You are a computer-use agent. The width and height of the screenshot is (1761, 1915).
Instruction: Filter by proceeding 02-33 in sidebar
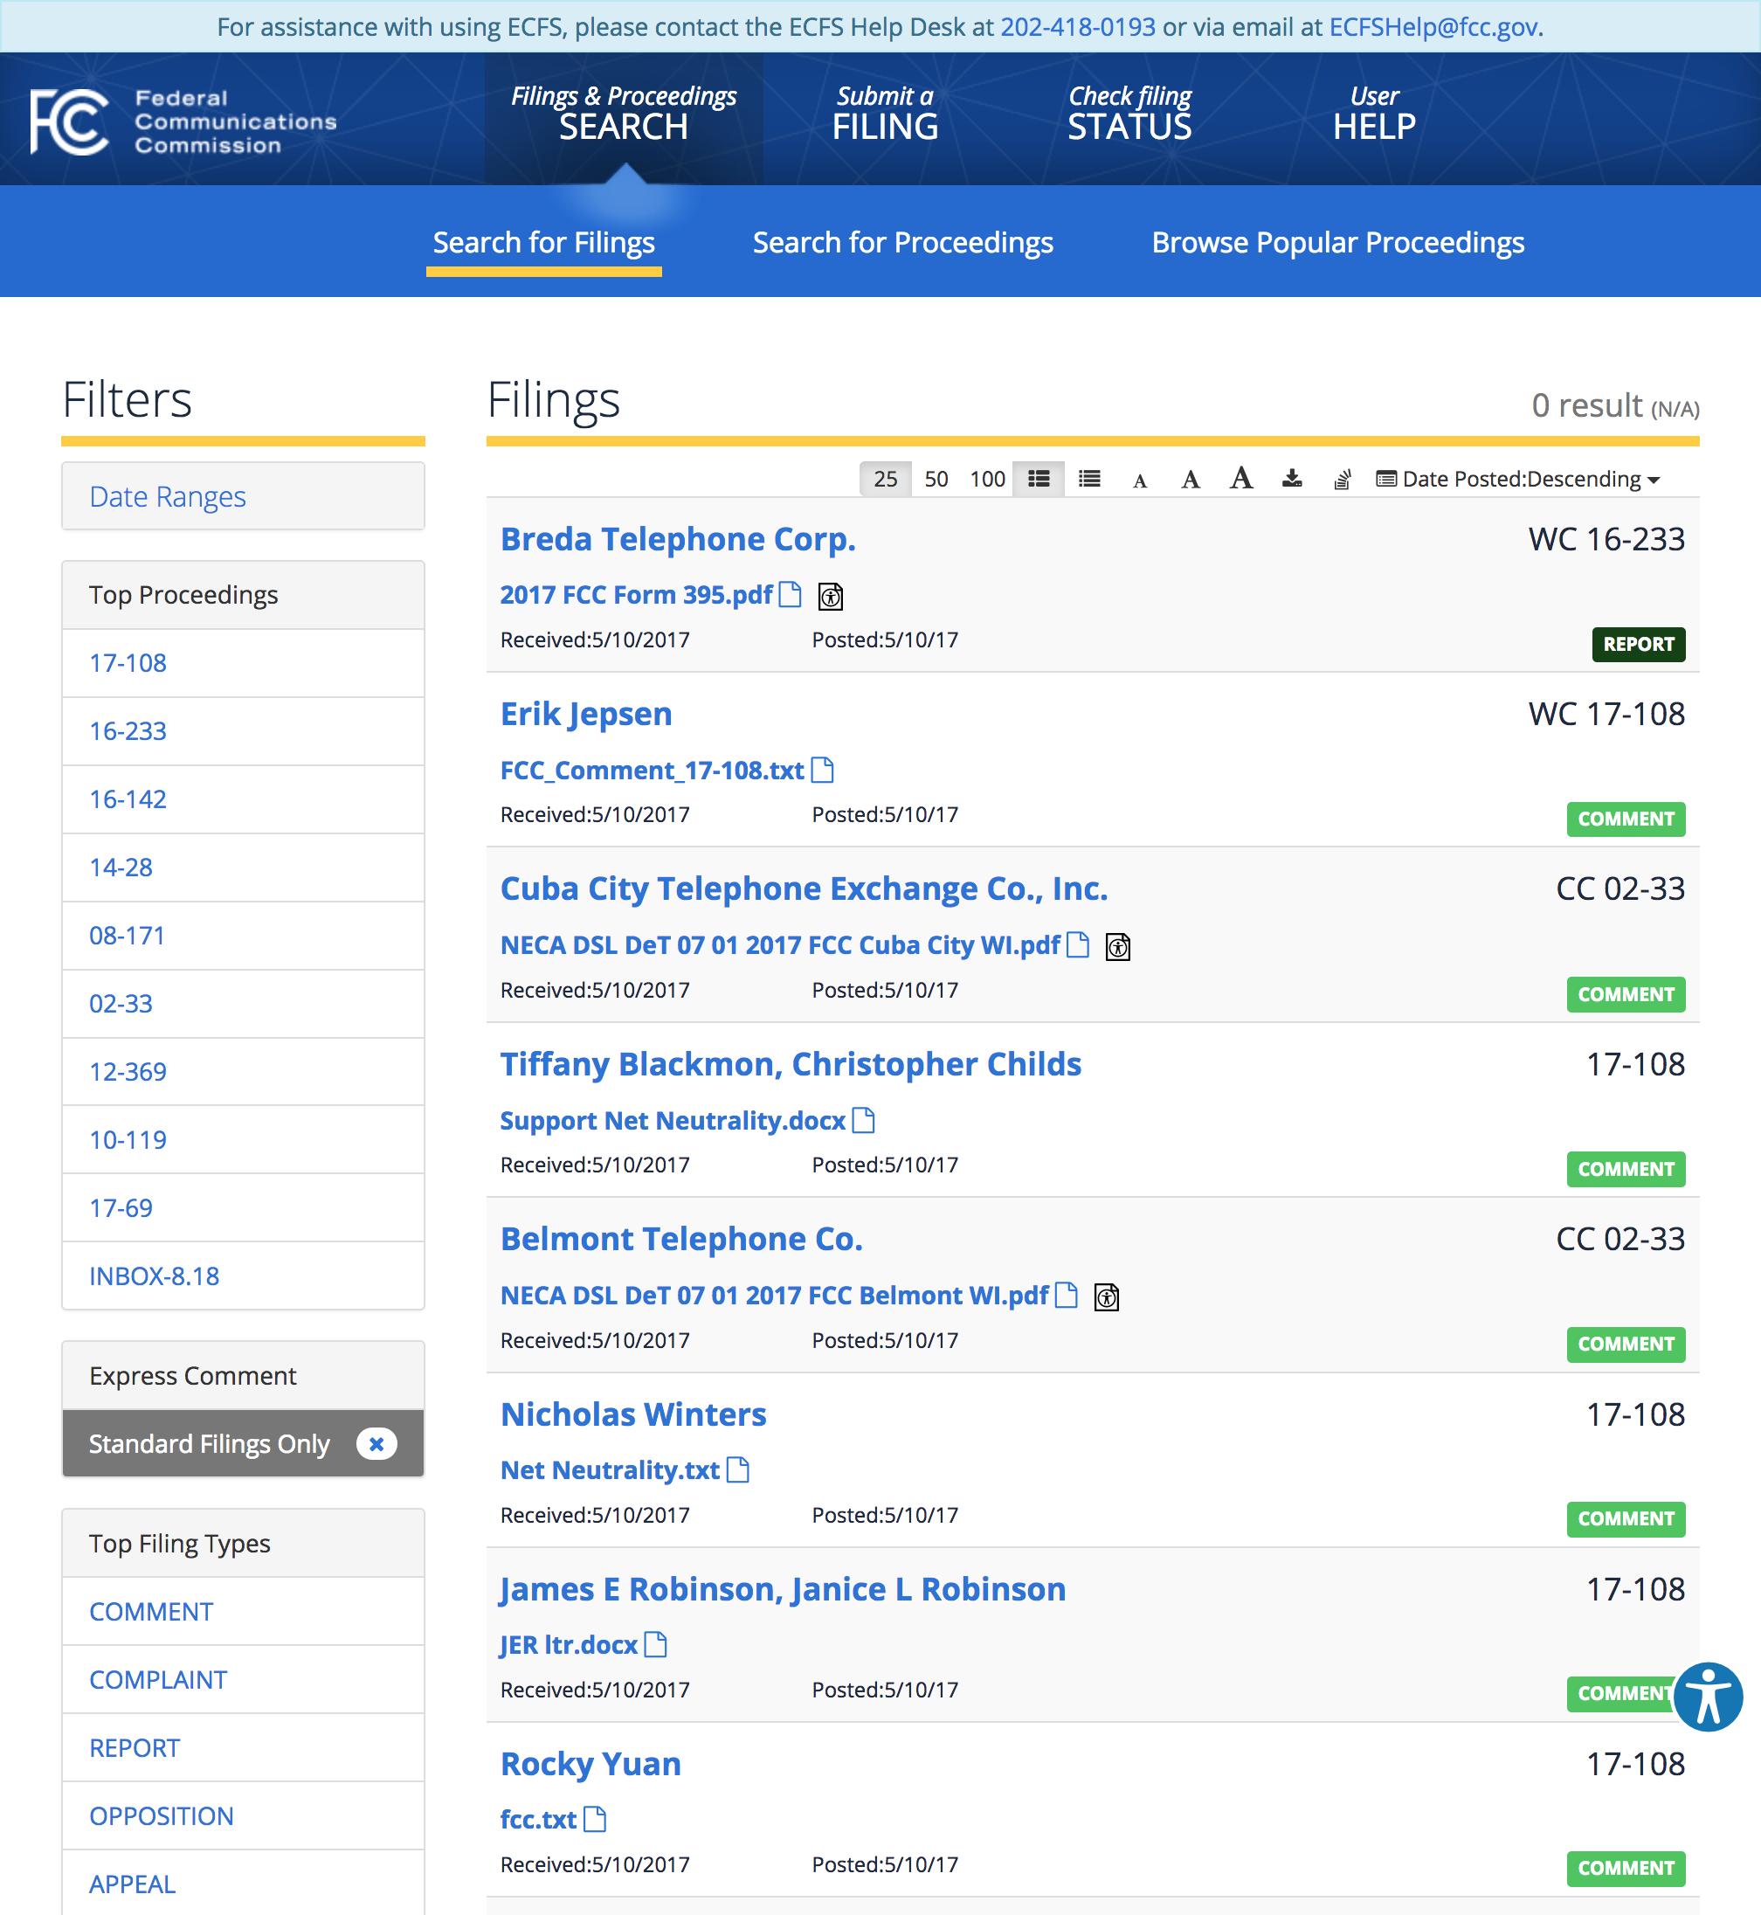tap(243, 1004)
